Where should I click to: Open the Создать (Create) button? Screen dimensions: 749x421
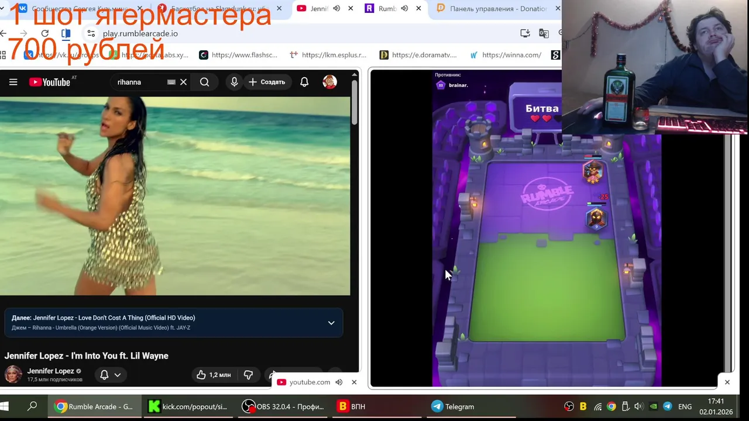click(267, 82)
